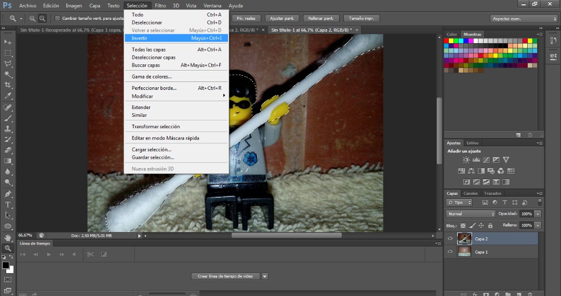The image size is (561, 296).
Task: Choose Invertir from Selección menu
Action: [x=176, y=38]
